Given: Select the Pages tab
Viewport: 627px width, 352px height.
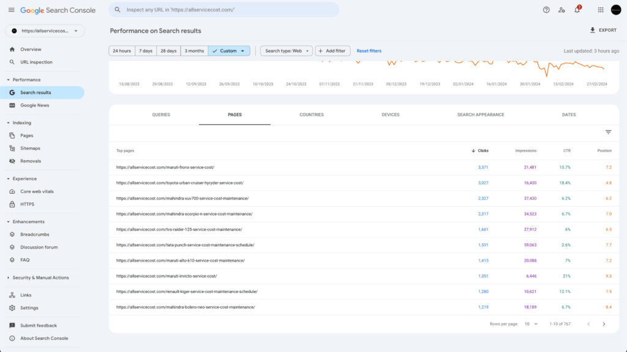Looking at the screenshot, I should click(x=235, y=115).
